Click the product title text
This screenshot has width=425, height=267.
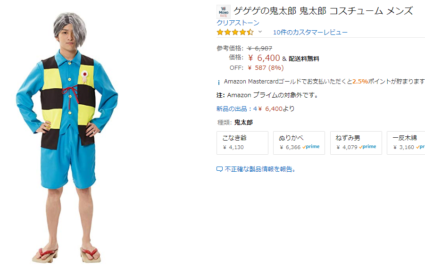323,11
